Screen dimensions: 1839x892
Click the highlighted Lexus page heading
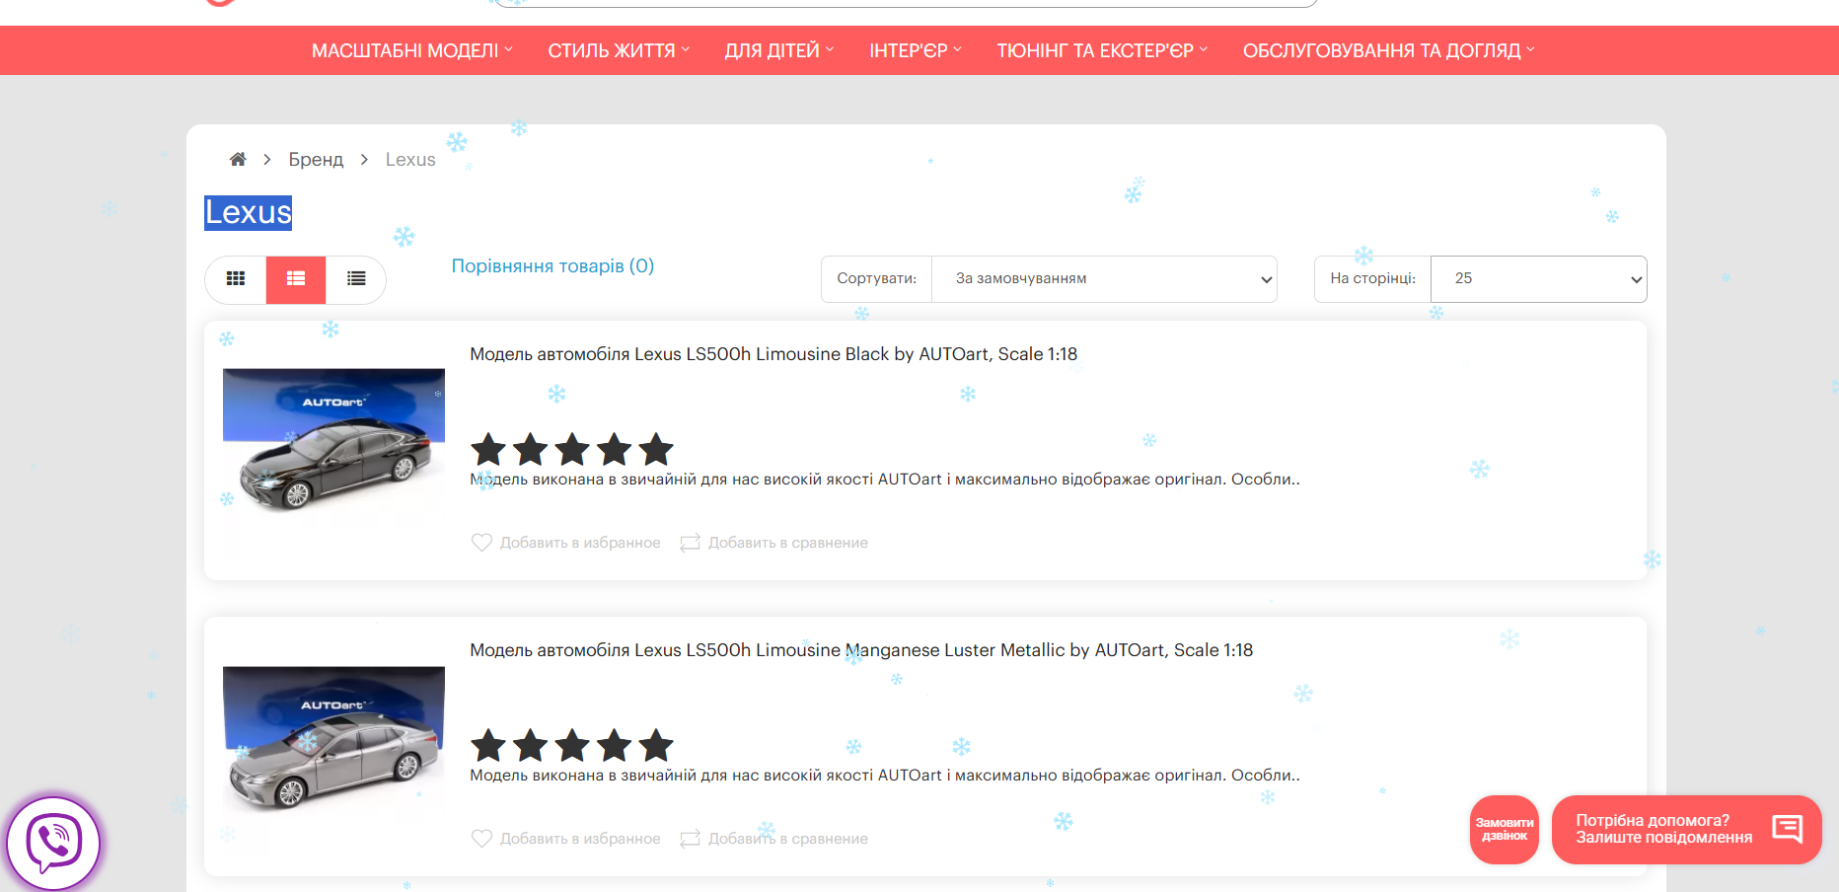coord(248,212)
